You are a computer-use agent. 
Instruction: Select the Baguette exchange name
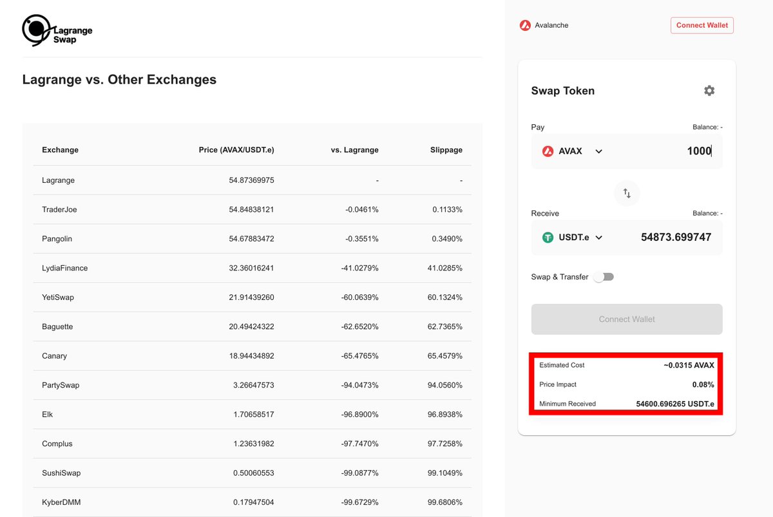(57, 327)
